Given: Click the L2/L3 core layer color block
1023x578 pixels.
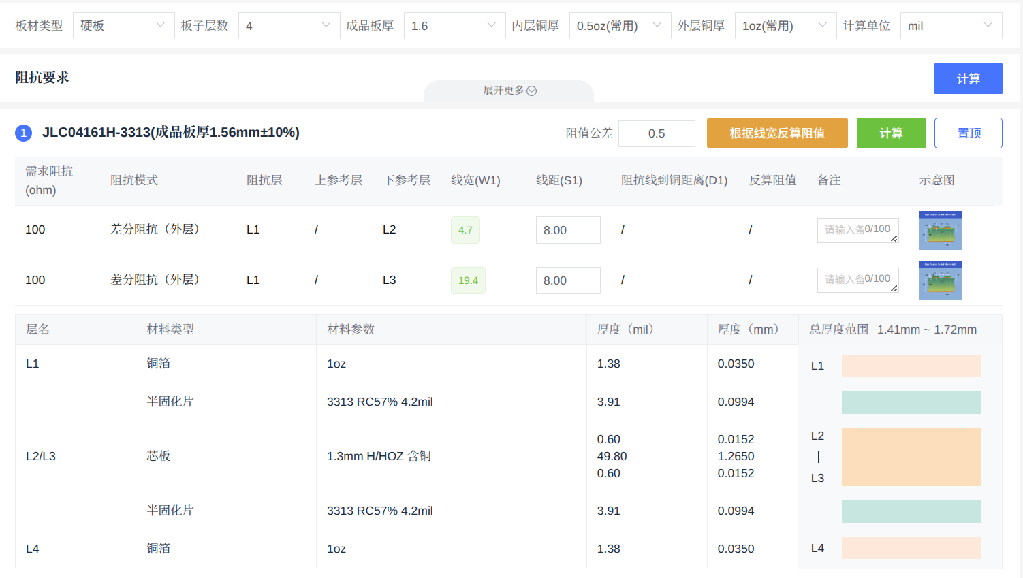Looking at the screenshot, I should coord(911,457).
